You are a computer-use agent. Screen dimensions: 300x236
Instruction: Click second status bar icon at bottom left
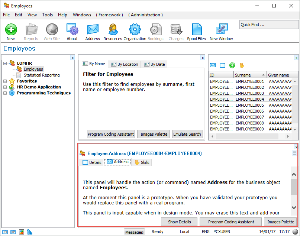[13, 232]
